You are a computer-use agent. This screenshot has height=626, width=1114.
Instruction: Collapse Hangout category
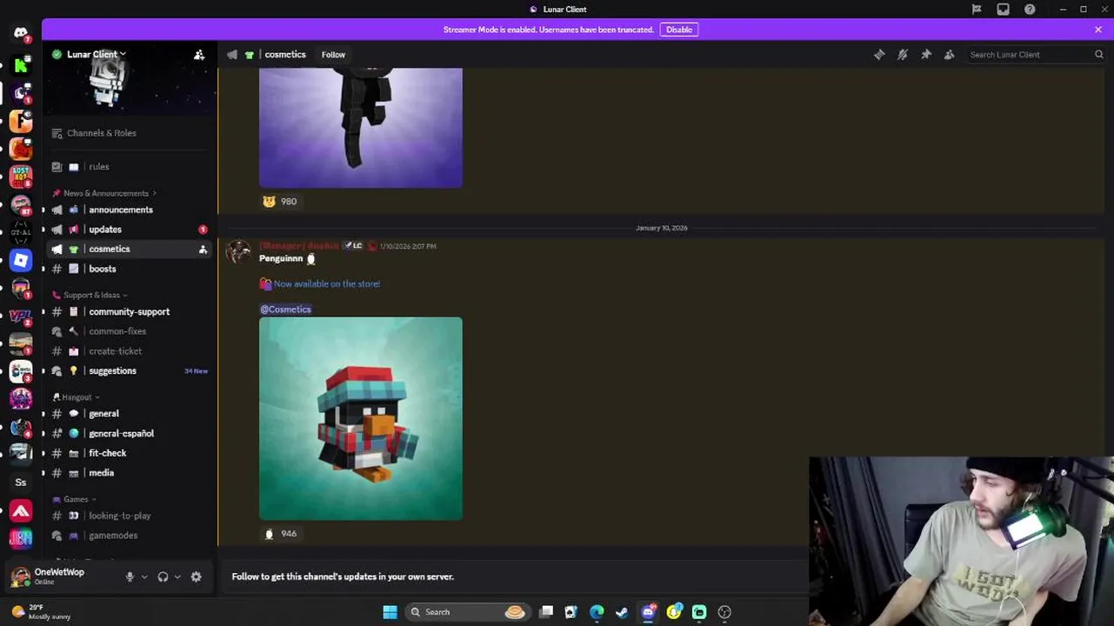[77, 397]
